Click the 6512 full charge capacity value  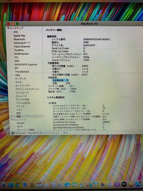(84, 75)
